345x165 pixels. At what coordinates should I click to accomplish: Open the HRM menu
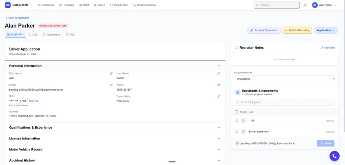pos(84,5)
